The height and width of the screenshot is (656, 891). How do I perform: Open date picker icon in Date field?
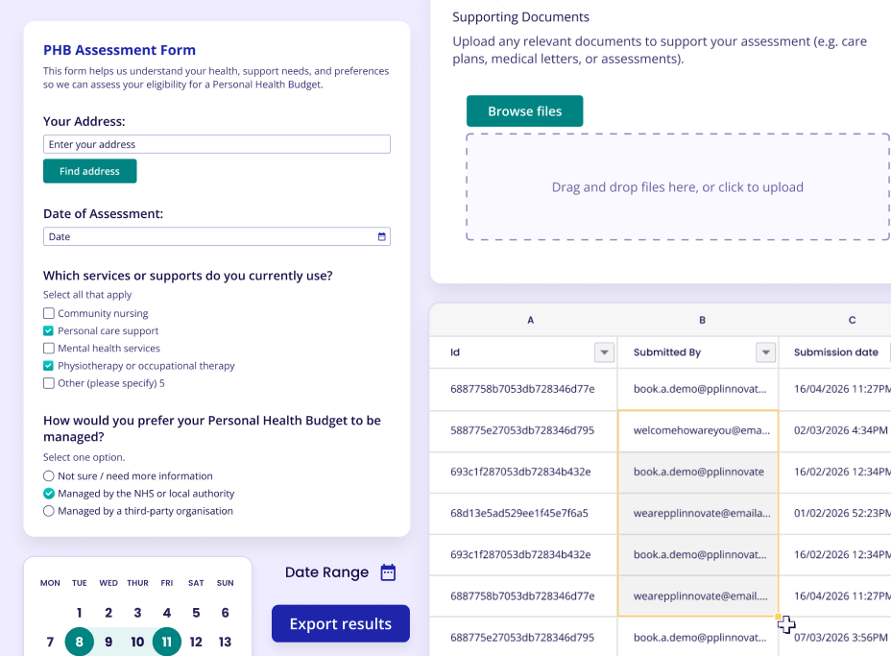click(381, 236)
